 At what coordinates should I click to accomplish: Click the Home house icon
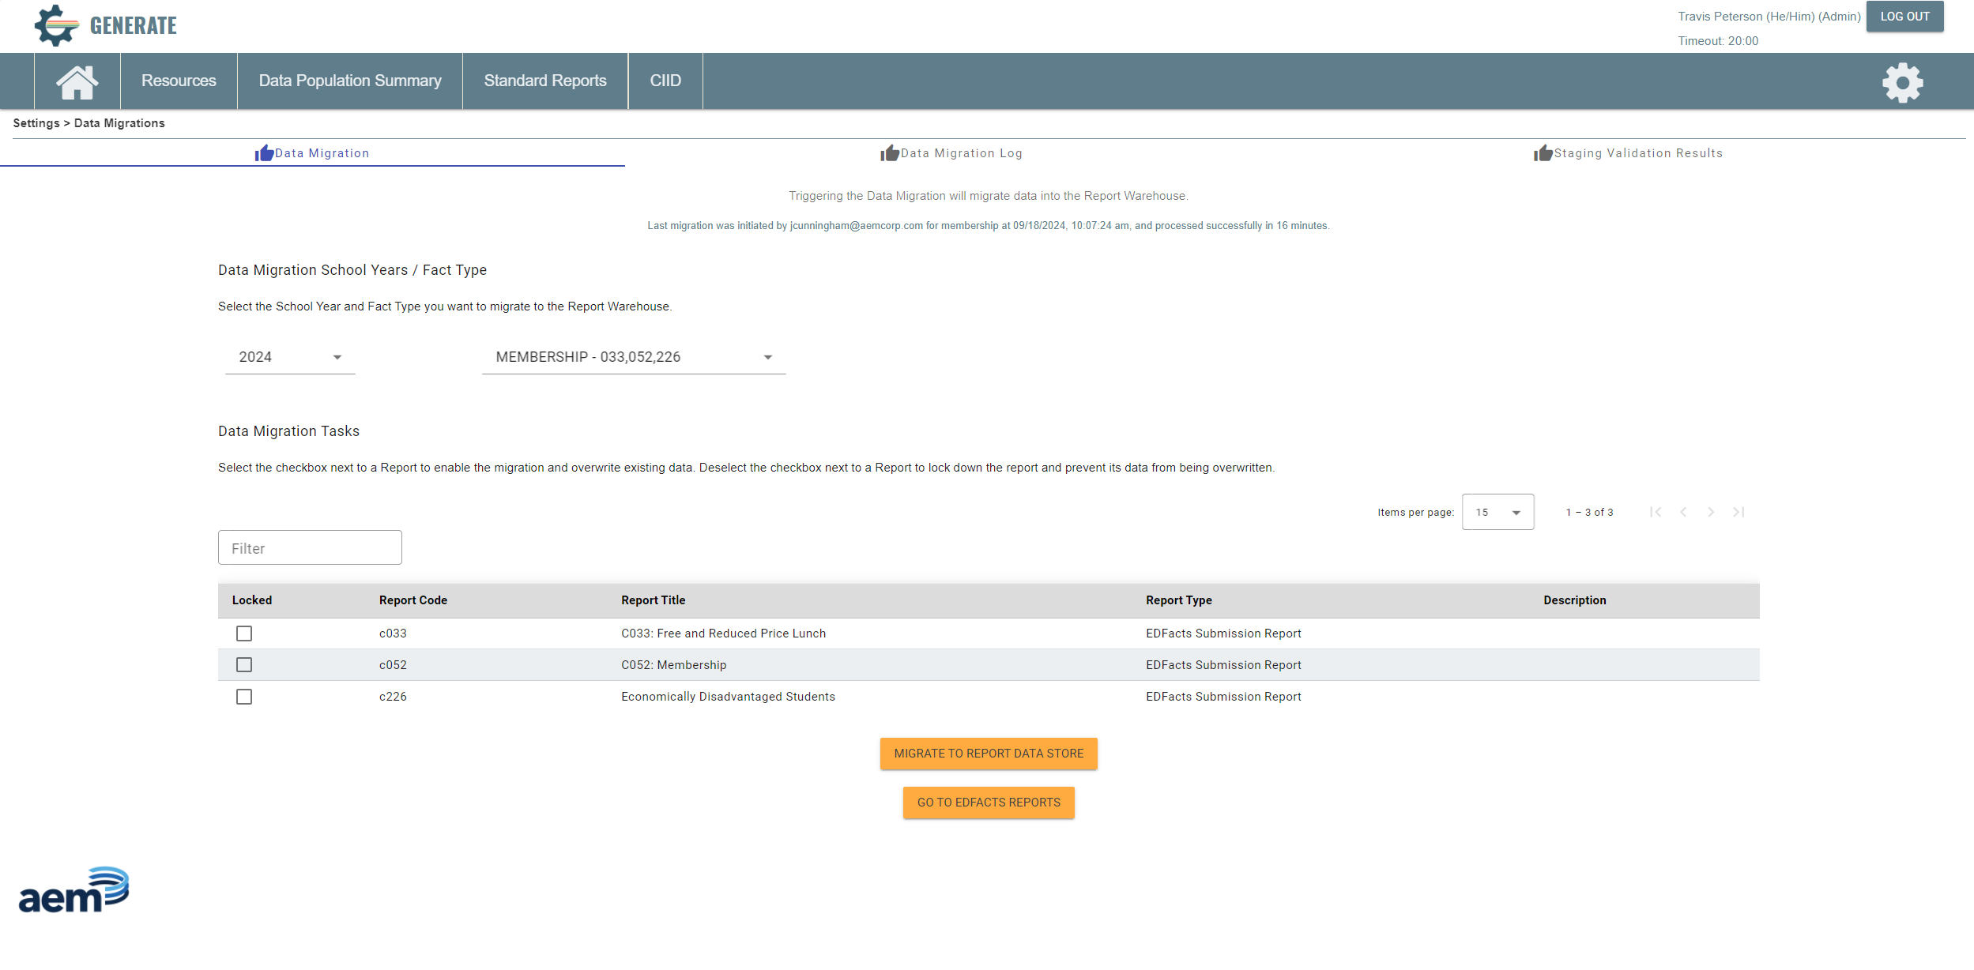[77, 81]
